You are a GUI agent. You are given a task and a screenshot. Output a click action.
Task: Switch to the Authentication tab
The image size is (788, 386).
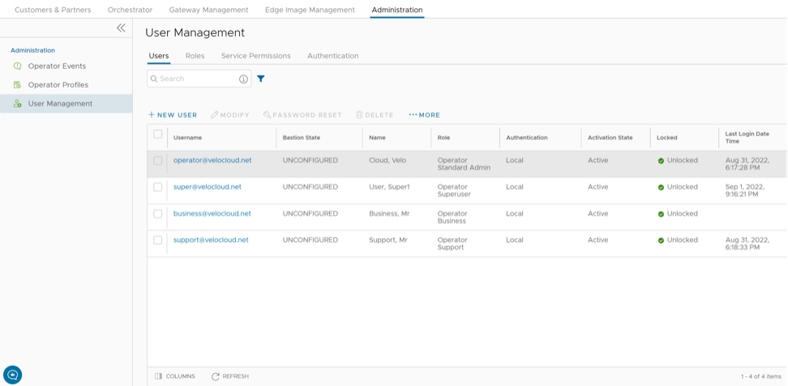(332, 56)
